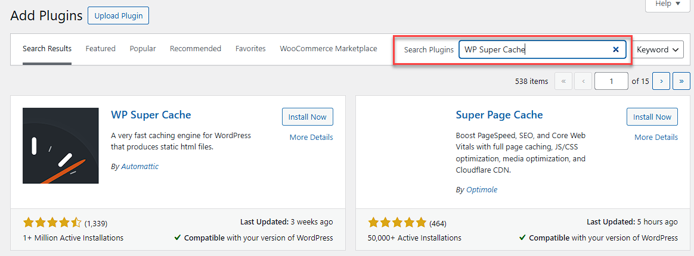Screen dimensions: 694x256
Task: Show the Favorites tab
Action: coord(250,49)
